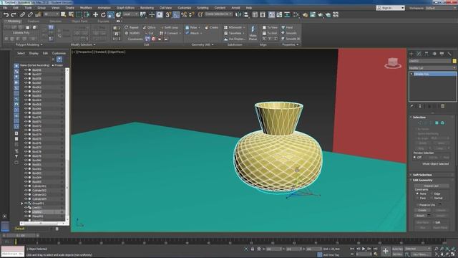This screenshot has height=258, width=458.
Task: Click the ViewCube in the viewport
Action: pyautogui.click(x=393, y=63)
